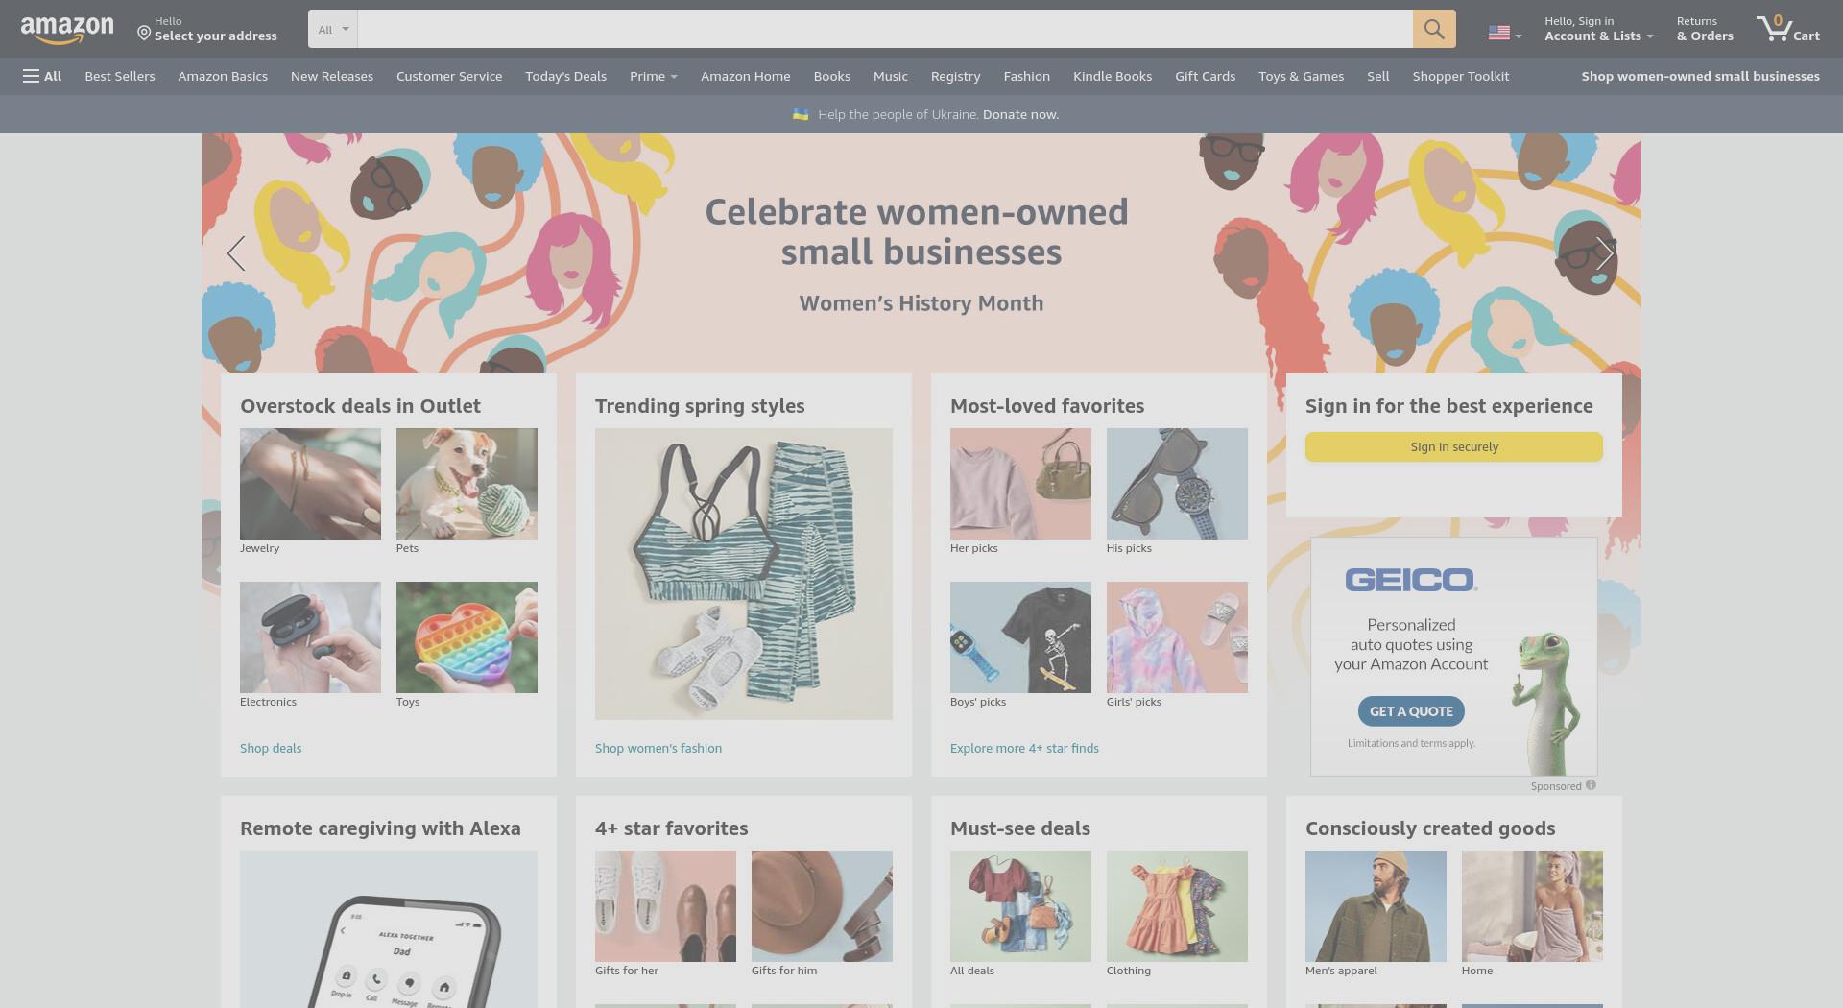Open the Toys pop-it heart thumbnail
Image resolution: width=1843 pixels, height=1008 pixels.
pos(467,637)
